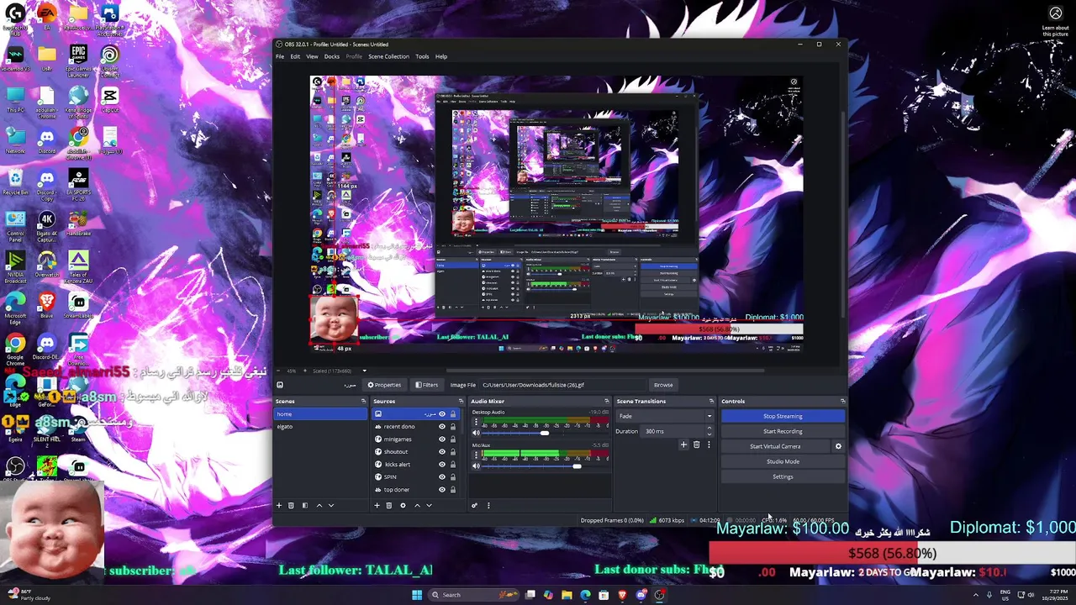1076x605 pixels.
Task: Open scene filters icon in Scenes panel
Action: pos(304,505)
